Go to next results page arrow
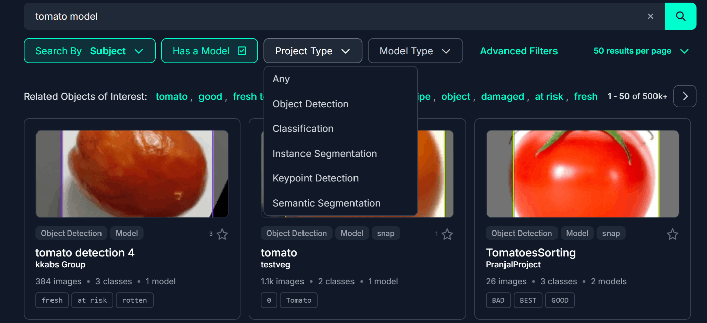 tap(685, 96)
